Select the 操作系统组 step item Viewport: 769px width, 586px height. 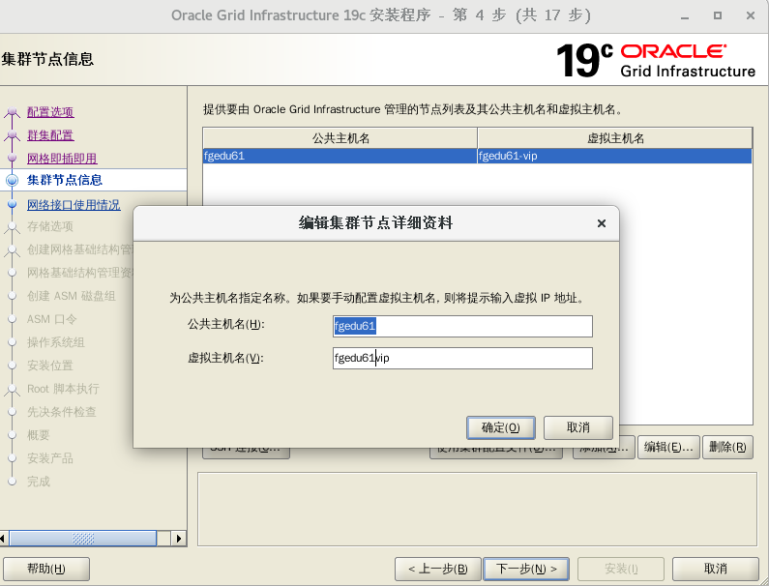pos(55,342)
